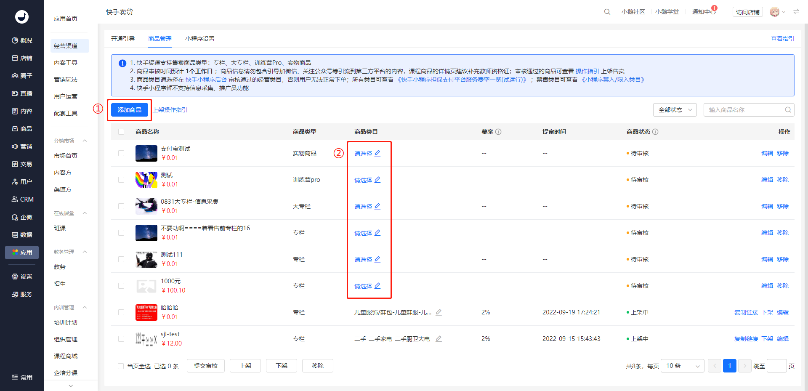The image size is (808, 391).
Task: Click the 访问店铺 button
Action: tap(748, 12)
